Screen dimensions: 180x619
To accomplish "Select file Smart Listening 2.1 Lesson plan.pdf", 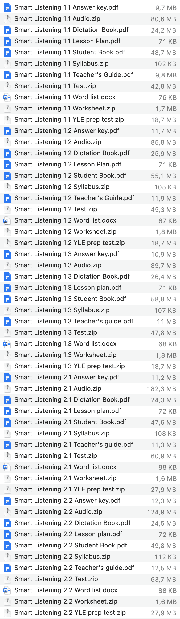I will click(90, 411).
